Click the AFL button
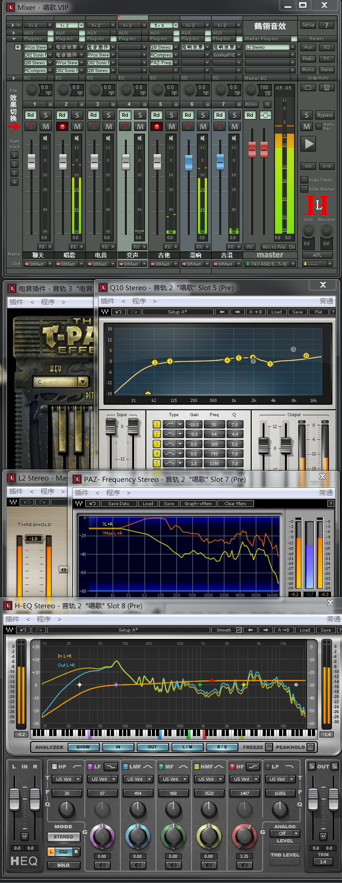Screen dimensions: 342x883 click(x=317, y=255)
